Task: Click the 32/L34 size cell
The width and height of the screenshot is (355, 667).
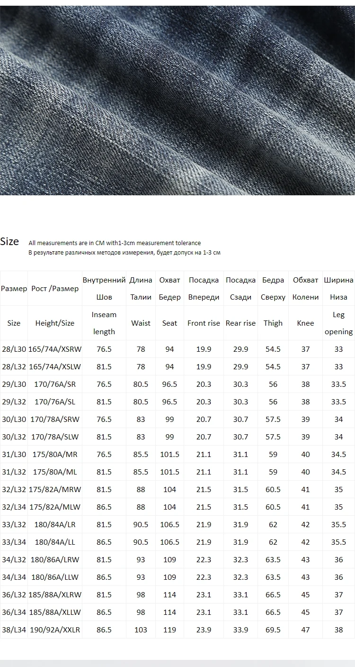Action: (x=14, y=507)
